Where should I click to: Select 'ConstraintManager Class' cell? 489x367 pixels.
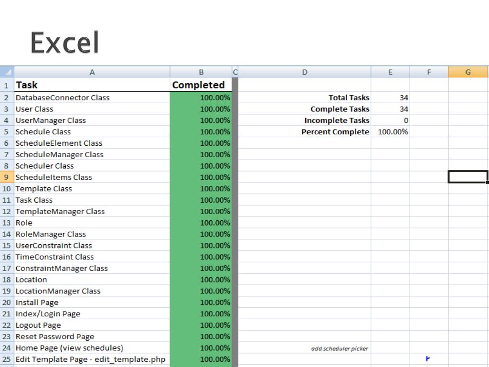tap(92, 269)
